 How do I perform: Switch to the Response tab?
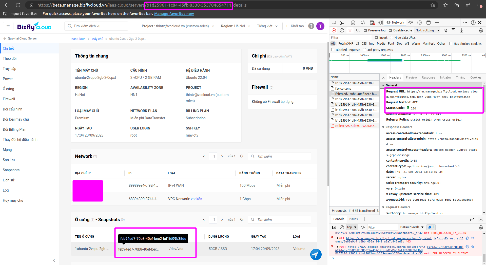pos(428,78)
